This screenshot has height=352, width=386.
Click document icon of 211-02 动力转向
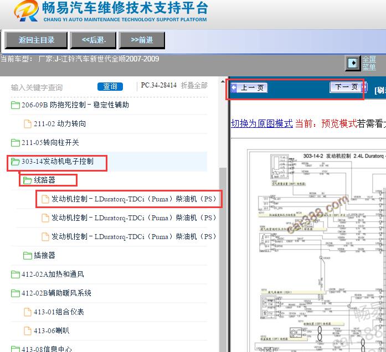(28, 124)
